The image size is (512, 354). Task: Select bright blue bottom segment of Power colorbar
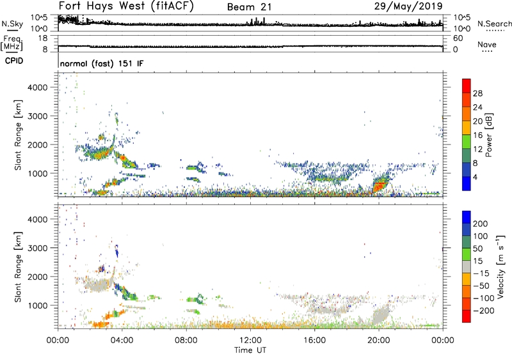467,183
